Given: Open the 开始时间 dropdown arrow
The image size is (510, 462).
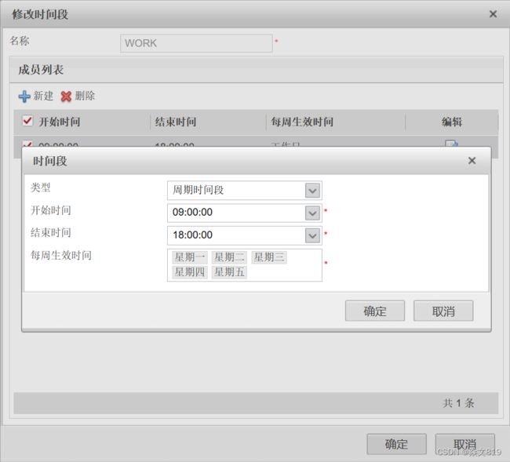Looking at the screenshot, I should tap(312, 213).
